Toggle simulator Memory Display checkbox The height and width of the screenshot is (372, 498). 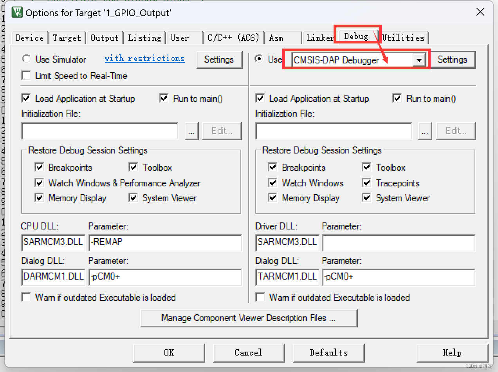coord(40,198)
